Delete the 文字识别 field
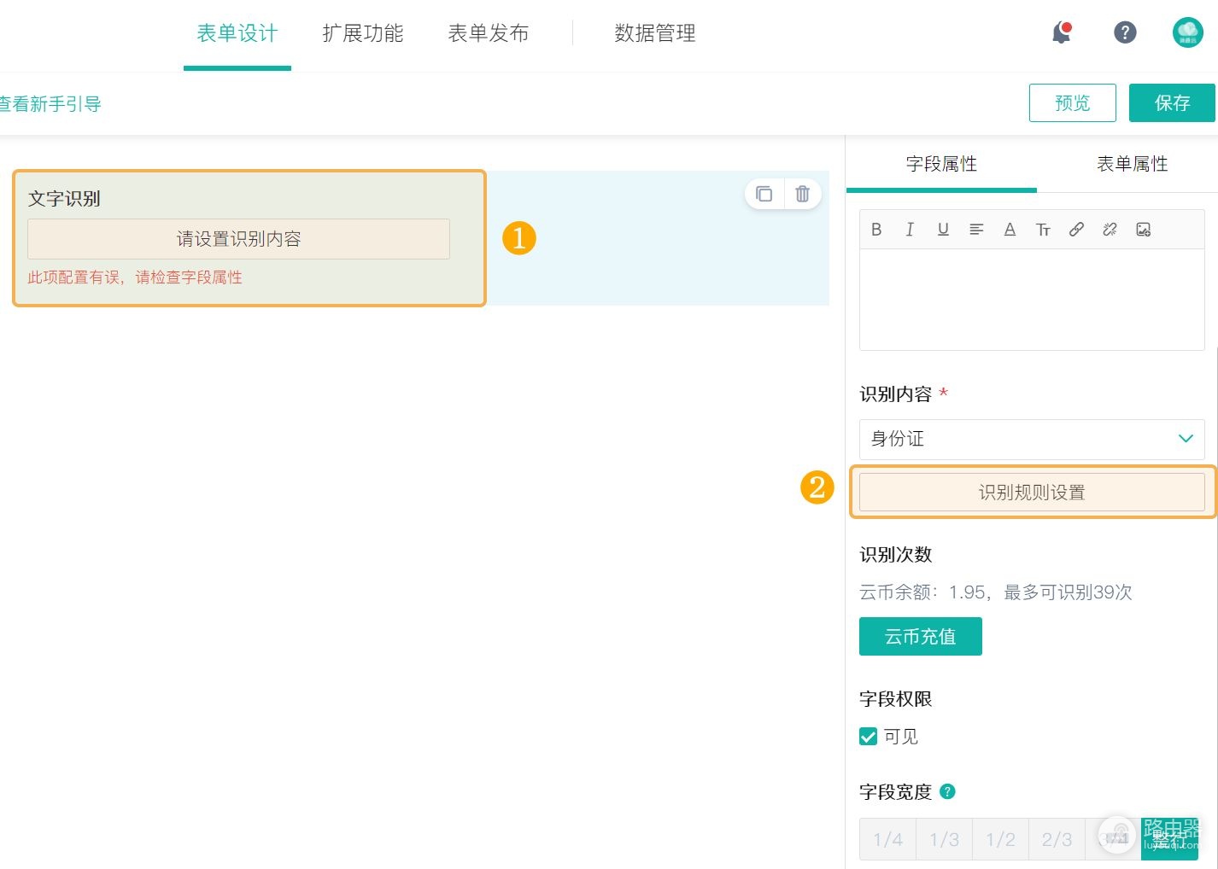The width and height of the screenshot is (1218, 869). 802,194
